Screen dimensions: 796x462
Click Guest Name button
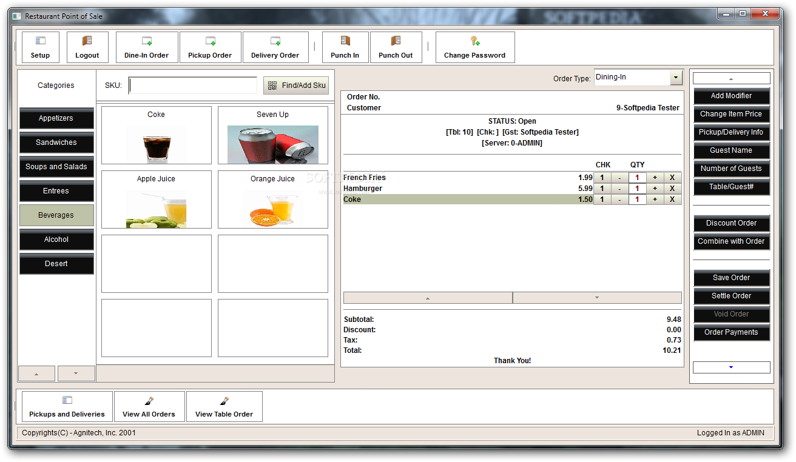pyautogui.click(x=731, y=150)
